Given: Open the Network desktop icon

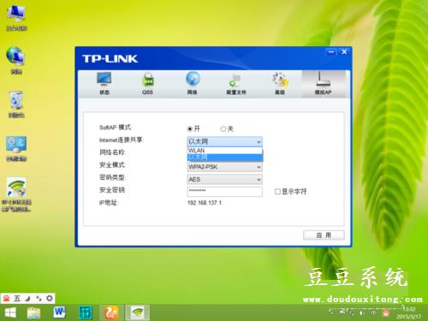Looking at the screenshot, I should coord(16,61).
